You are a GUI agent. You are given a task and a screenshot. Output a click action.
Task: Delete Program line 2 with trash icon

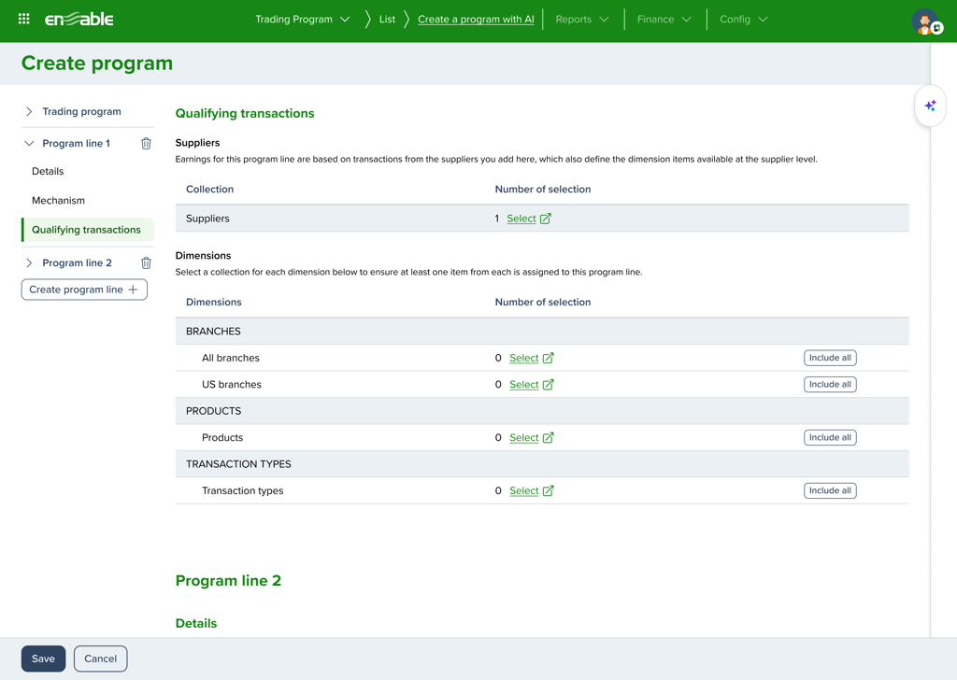point(146,263)
